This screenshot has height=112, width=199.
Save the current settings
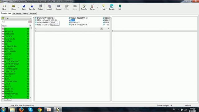(24, 7)
